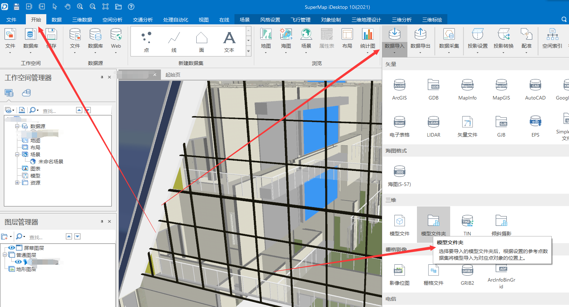569x307 pixels.
Task: Select 模型文件夹 model folder import
Action: point(433,225)
